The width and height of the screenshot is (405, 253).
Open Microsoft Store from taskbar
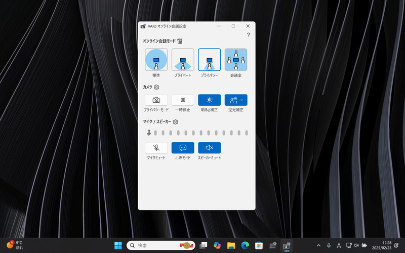point(259,245)
